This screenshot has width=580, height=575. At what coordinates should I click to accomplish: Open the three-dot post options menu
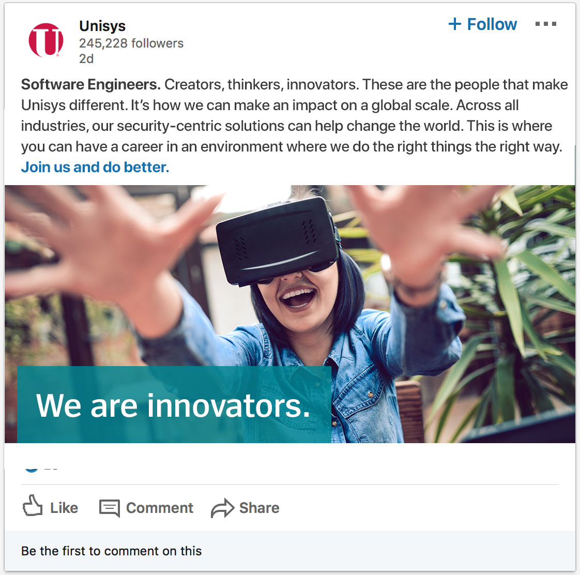(545, 24)
